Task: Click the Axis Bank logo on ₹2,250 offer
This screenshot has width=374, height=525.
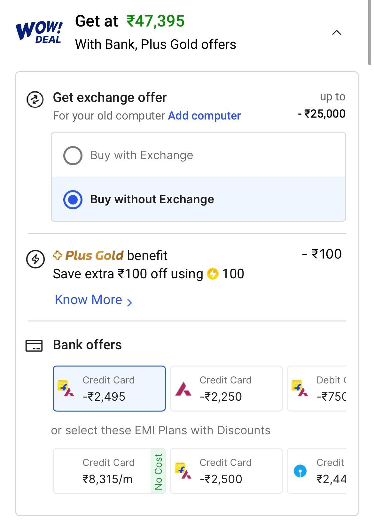Action: tap(183, 389)
